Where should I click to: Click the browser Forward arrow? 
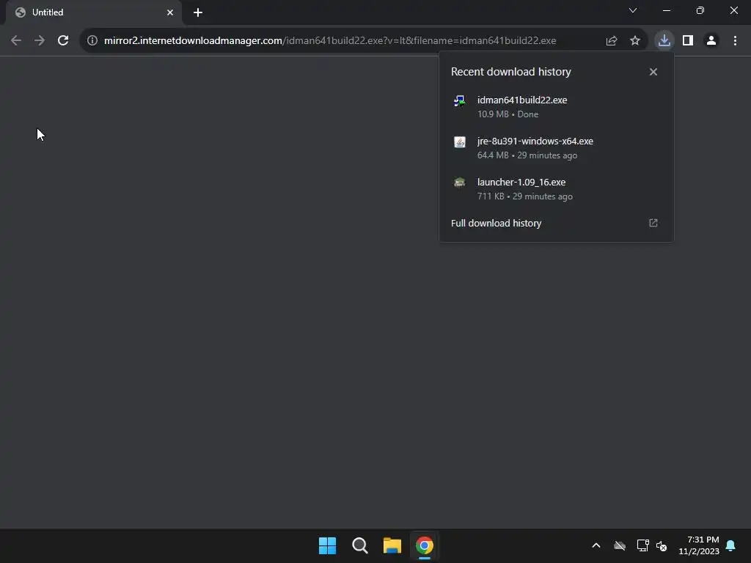pos(40,41)
